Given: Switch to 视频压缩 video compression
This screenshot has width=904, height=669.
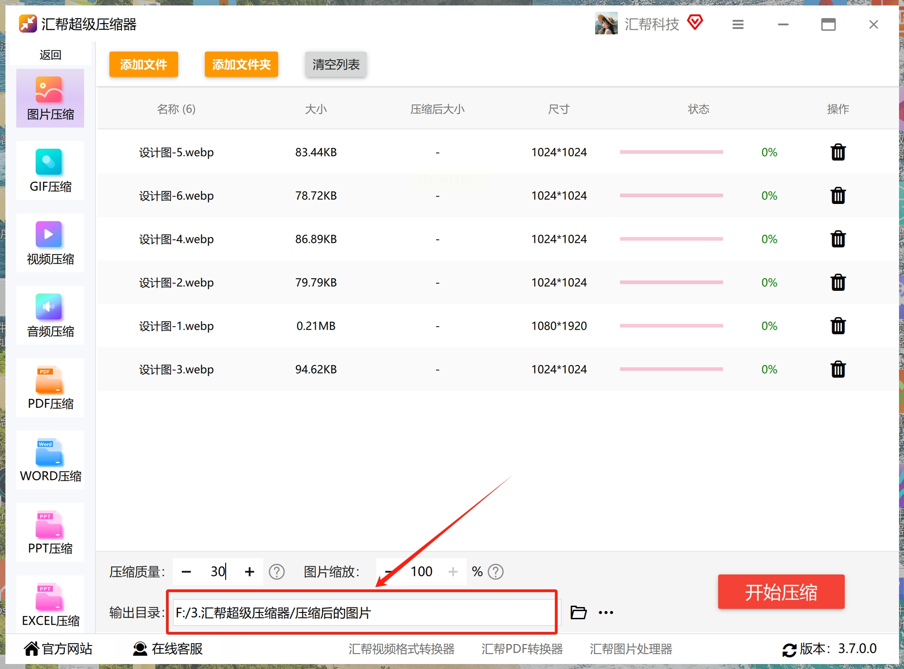Looking at the screenshot, I should (50, 243).
